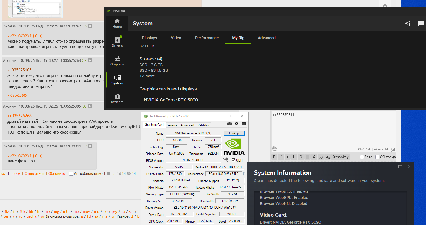Click the play icon on post №335625311
Viewport: 426px width, 225px height.
(91, 146)
